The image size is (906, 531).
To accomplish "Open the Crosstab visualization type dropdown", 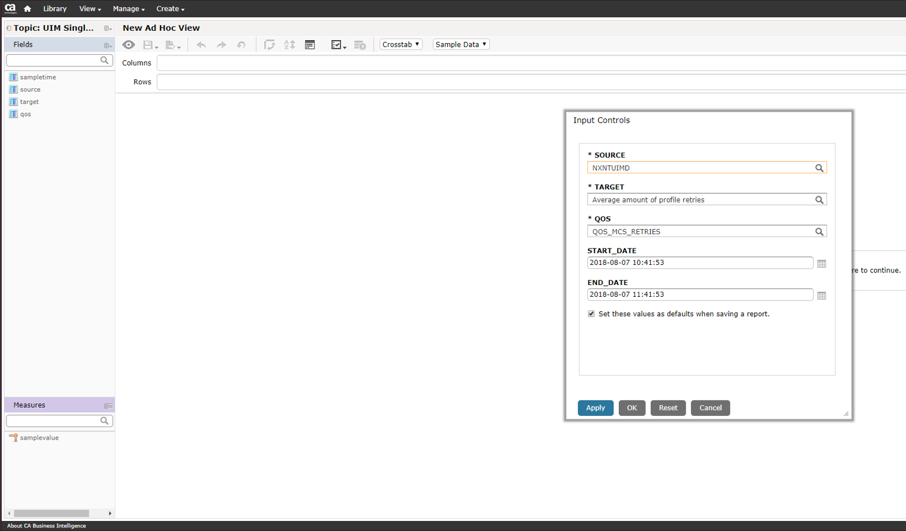I will coord(401,44).
